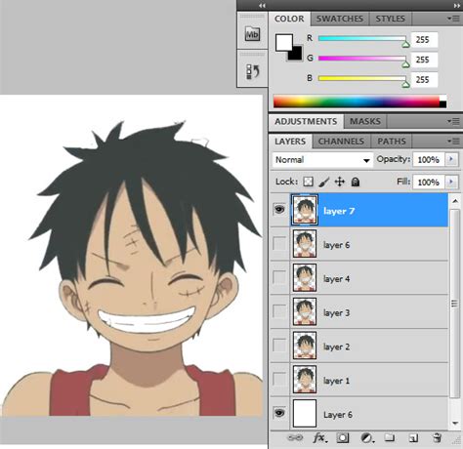Create a new layer icon

click(x=413, y=438)
